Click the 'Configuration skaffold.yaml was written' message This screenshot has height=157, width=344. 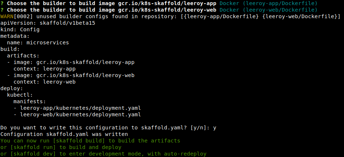(x=64, y=134)
